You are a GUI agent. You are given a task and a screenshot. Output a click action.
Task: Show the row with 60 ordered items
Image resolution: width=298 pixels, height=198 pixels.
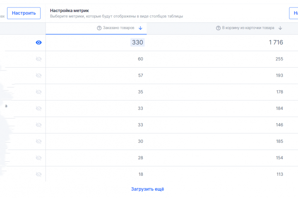point(39,59)
